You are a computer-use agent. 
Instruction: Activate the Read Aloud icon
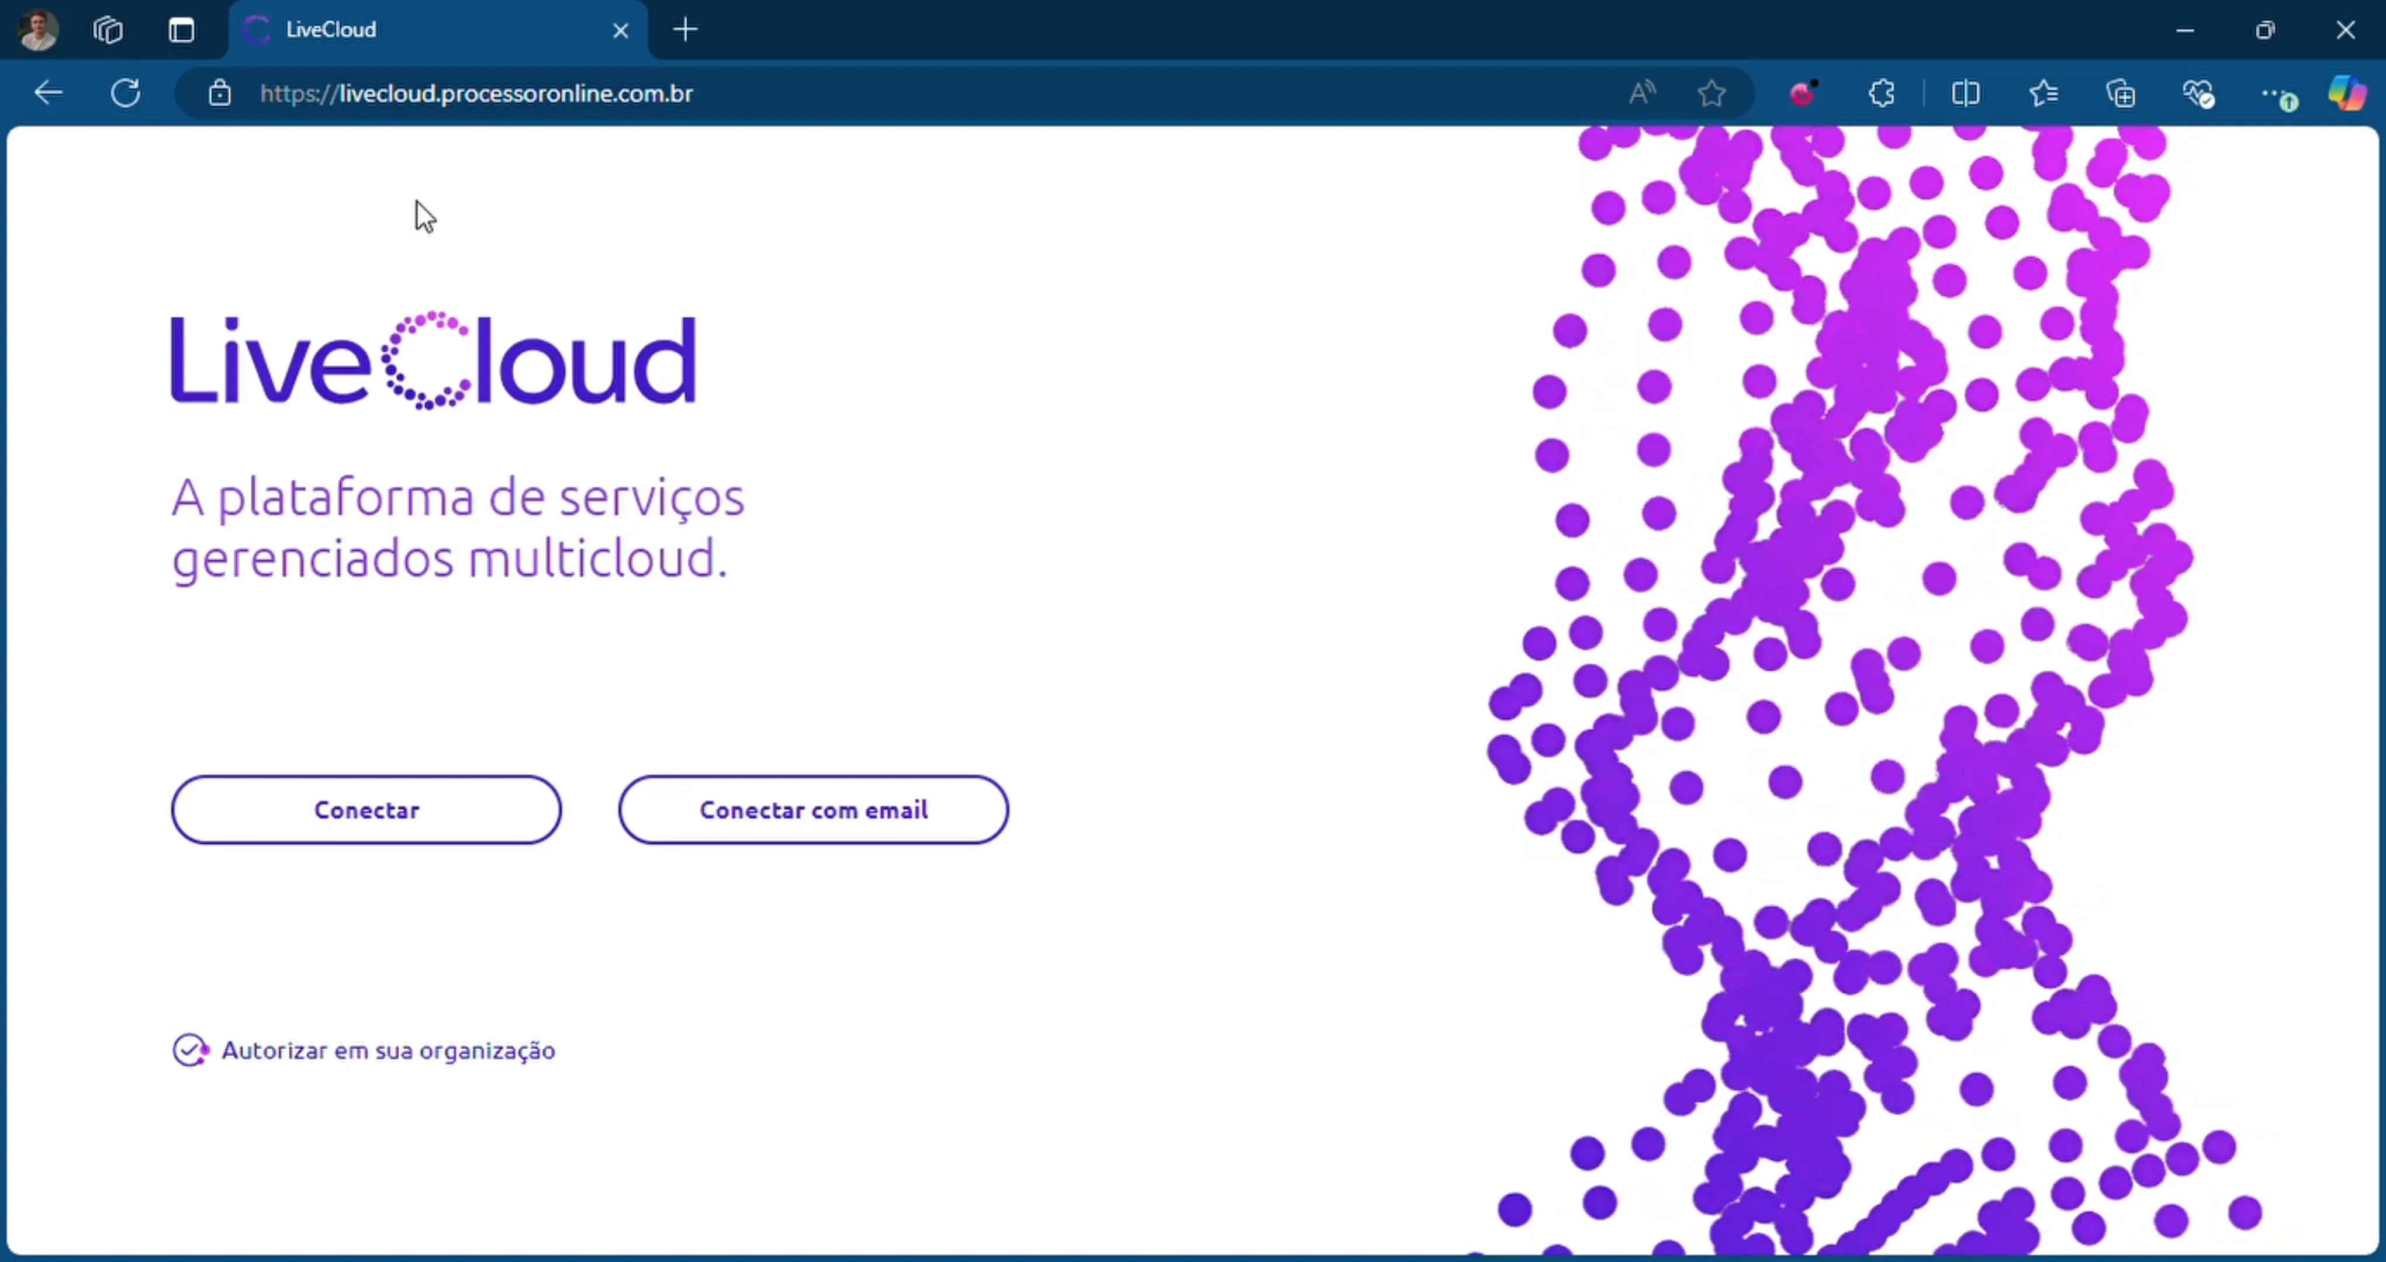coord(1640,92)
